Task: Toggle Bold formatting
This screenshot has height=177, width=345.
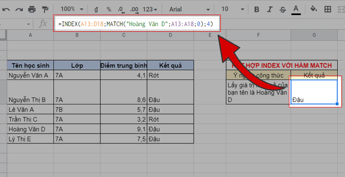Action: pyautogui.click(x=257, y=9)
